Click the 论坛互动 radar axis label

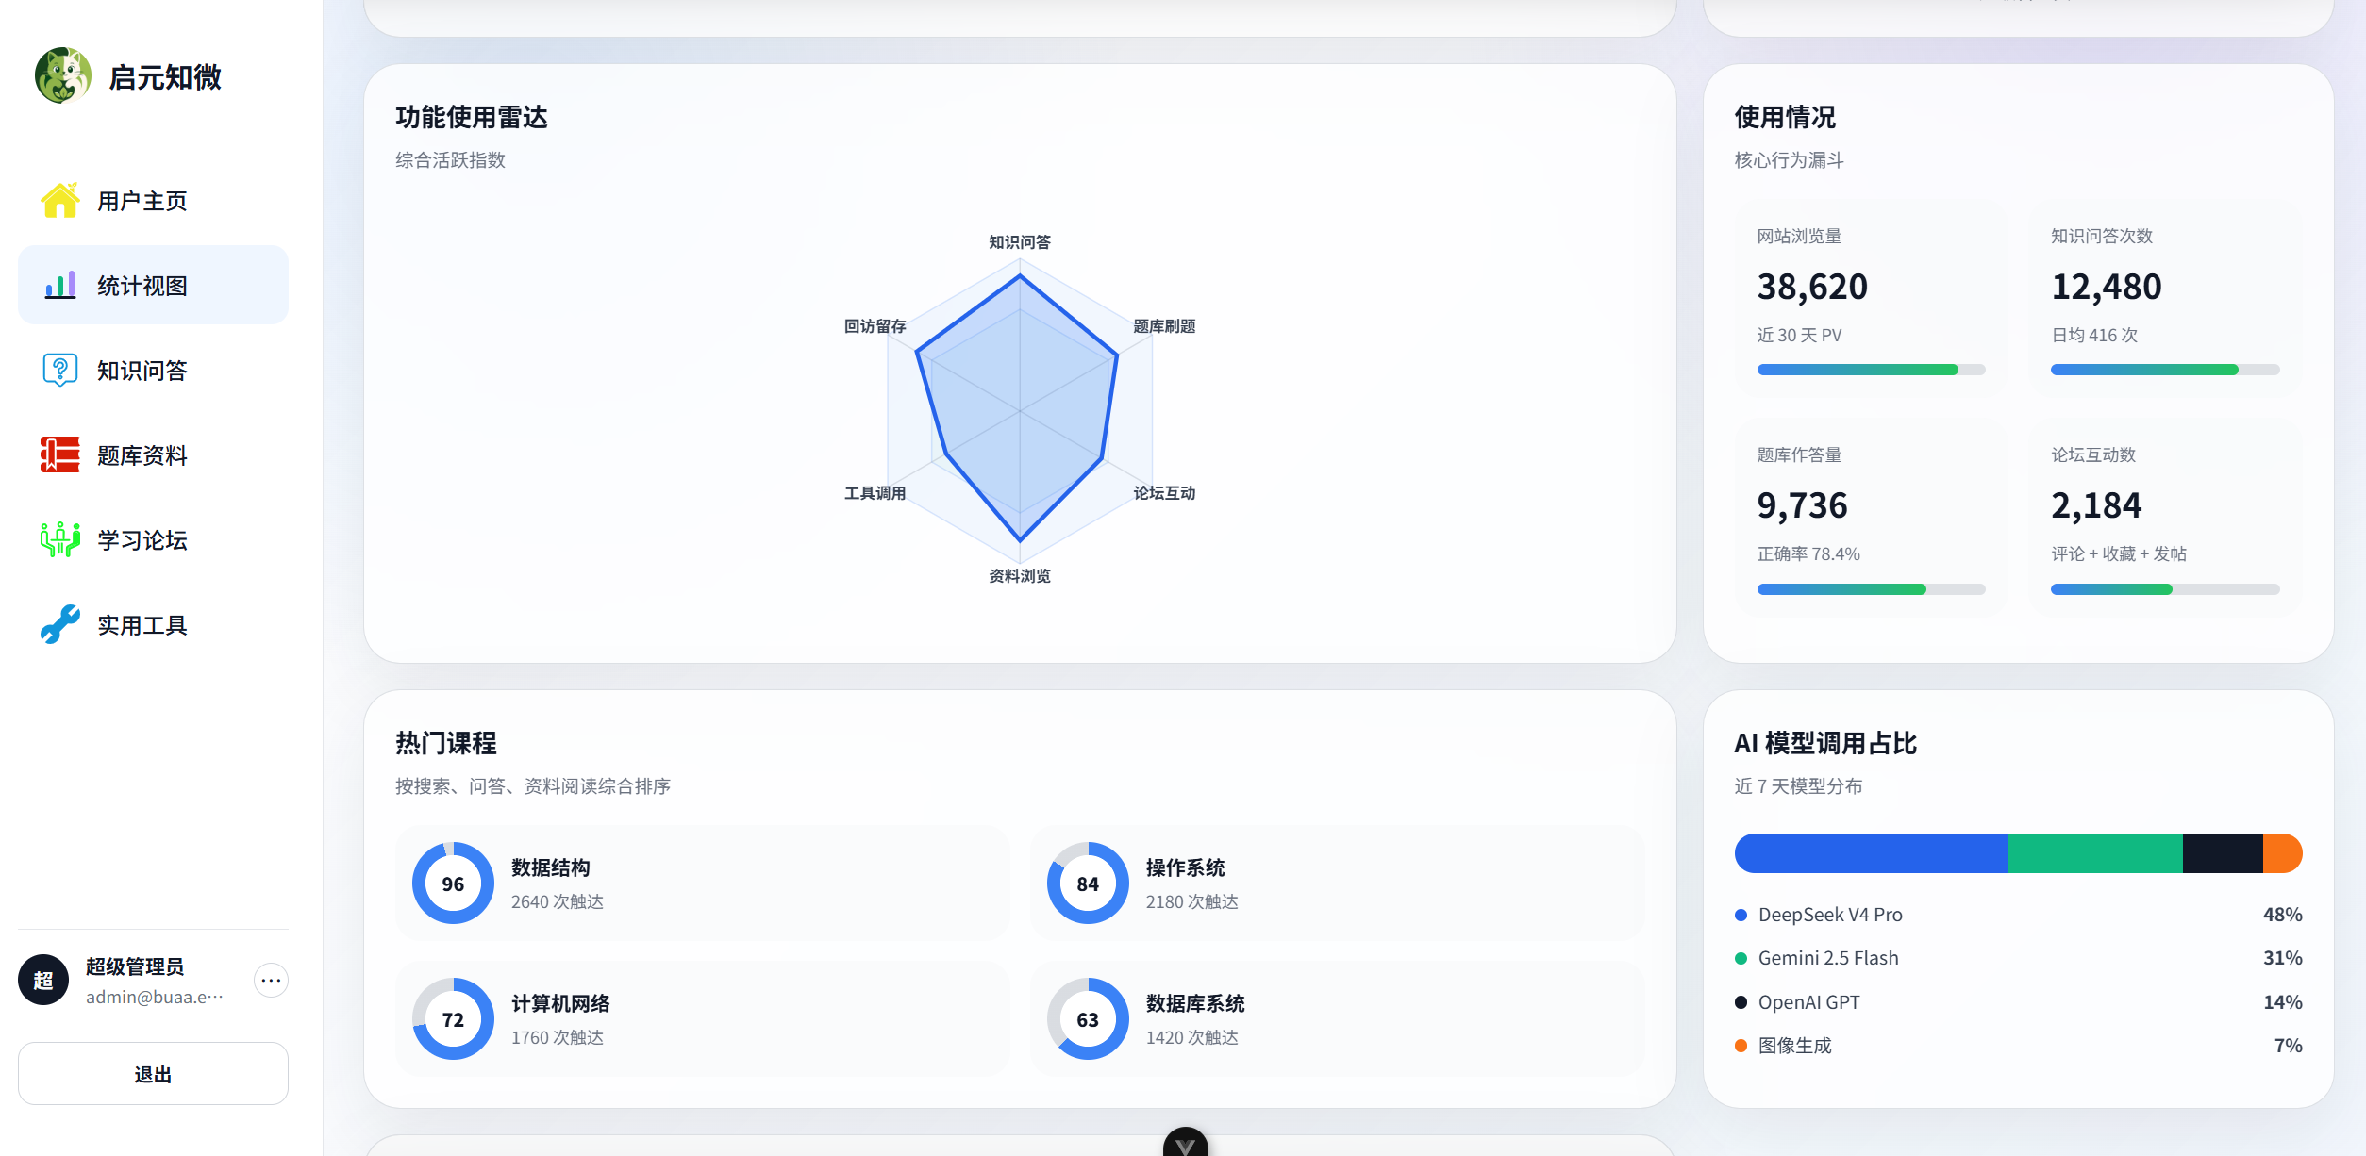click(x=1164, y=493)
